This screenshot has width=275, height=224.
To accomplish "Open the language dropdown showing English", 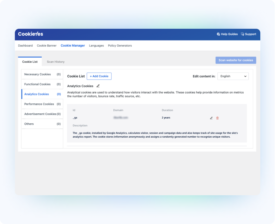I will pos(233,76).
